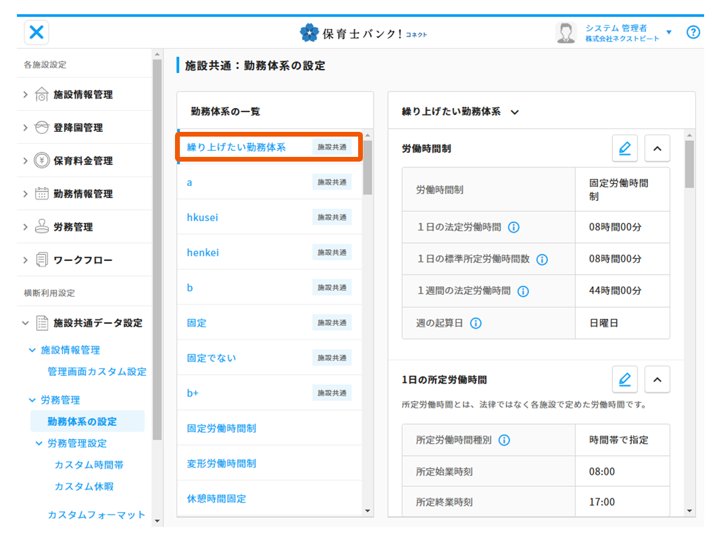Click the user avatar icon
The height and width of the screenshot is (541, 721).
click(566, 32)
